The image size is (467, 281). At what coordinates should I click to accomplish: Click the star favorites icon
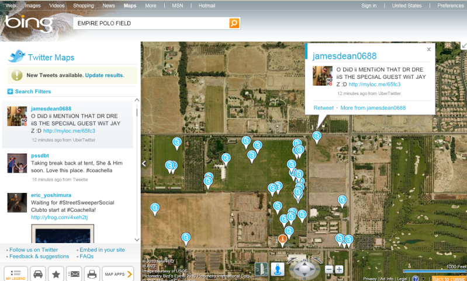click(x=56, y=274)
